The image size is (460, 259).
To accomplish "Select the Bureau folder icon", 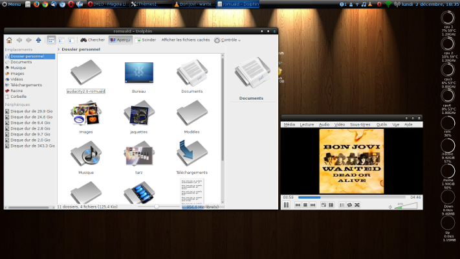I will tap(138, 73).
